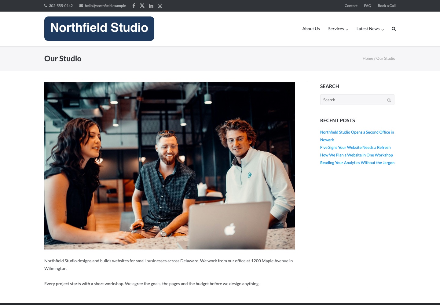Click the search magnifier in main navigation

[394, 29]
